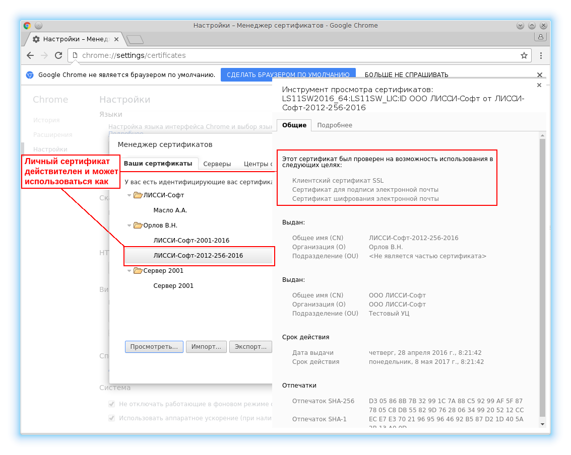Switch to the Подробнее tab

click(334, 125)
